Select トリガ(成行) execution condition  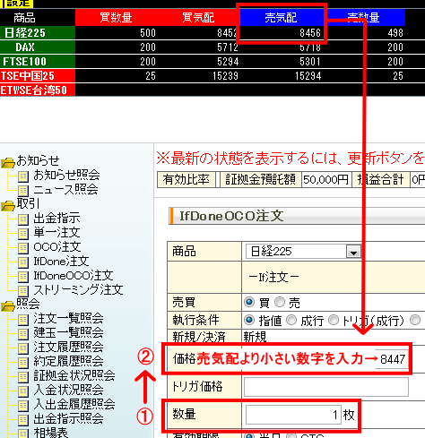(x=334, y=320)
